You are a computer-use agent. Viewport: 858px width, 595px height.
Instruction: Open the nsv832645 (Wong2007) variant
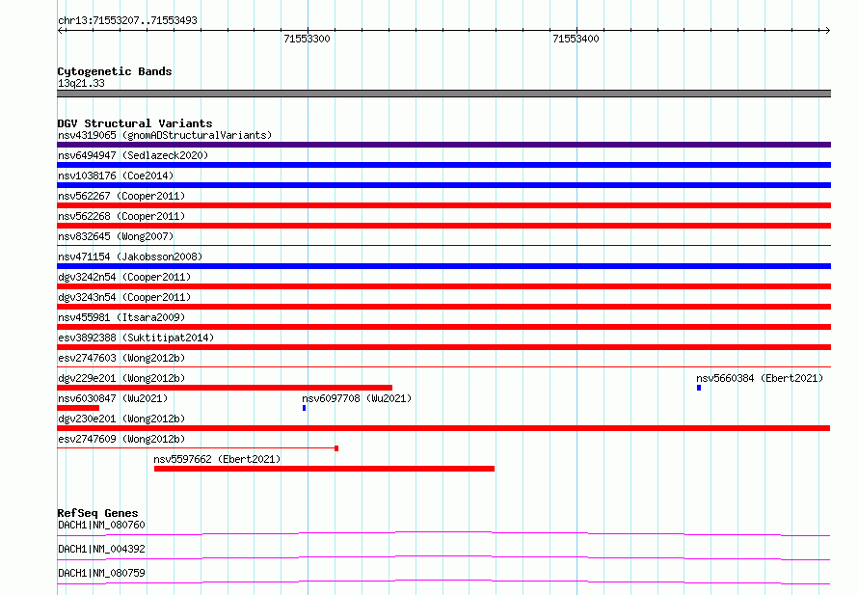[116, 236]
